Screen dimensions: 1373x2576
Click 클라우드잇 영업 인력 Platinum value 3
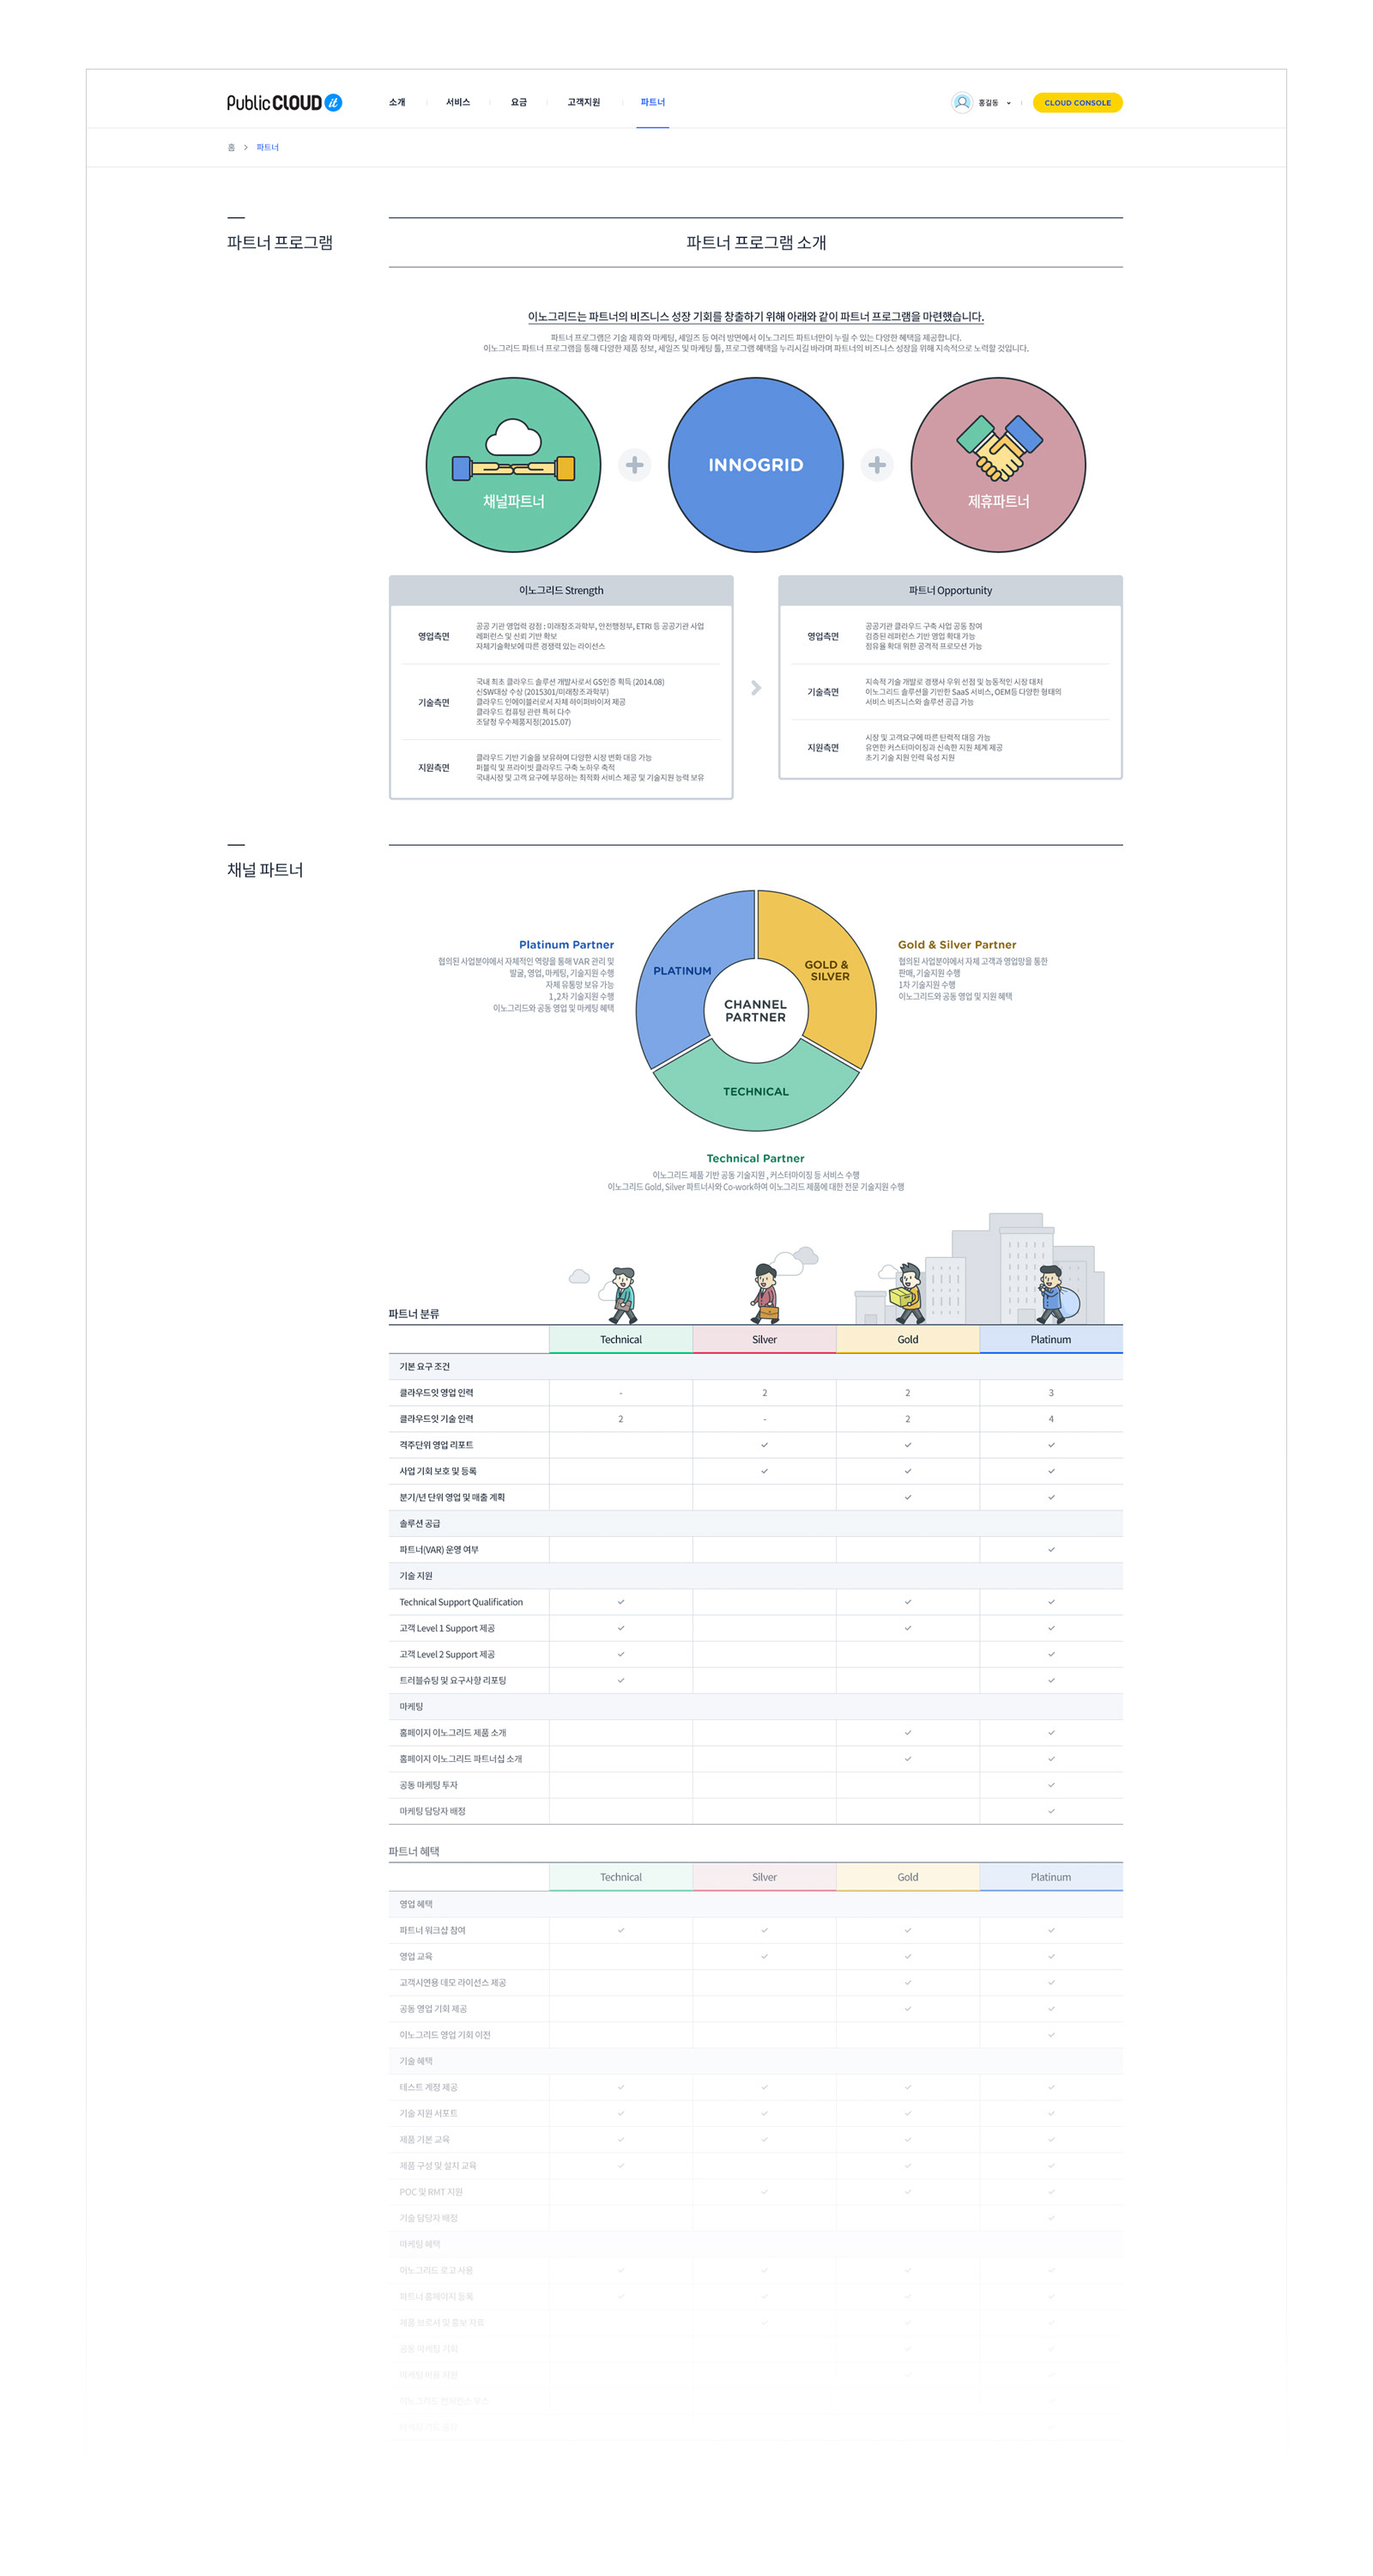(1051, 1393)
